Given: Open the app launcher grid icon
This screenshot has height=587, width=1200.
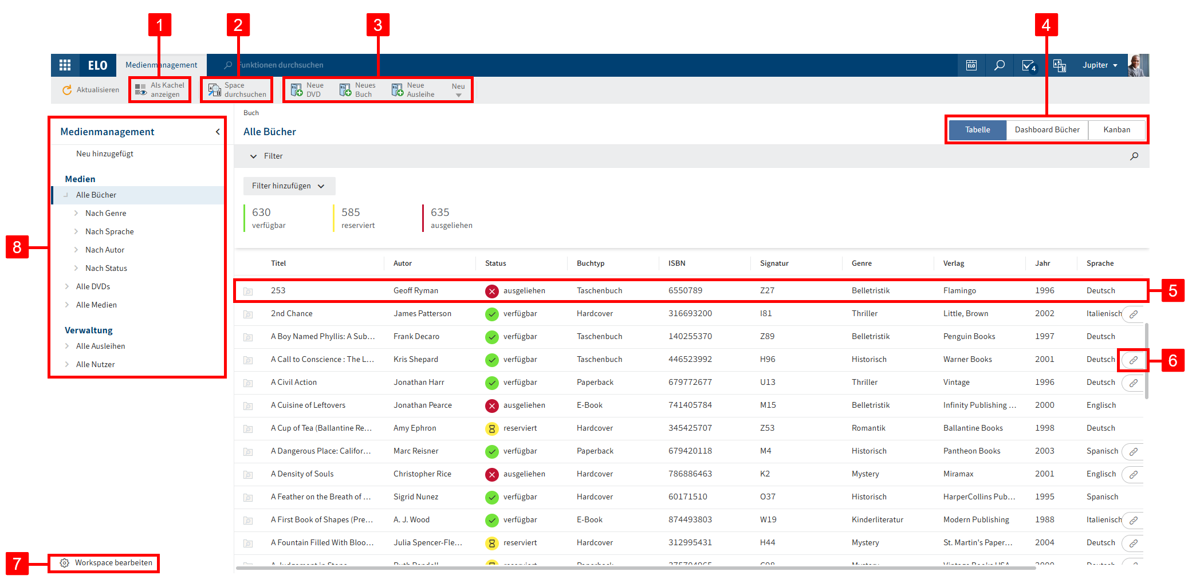Looking at the screenshot, I should coord(65,65).
